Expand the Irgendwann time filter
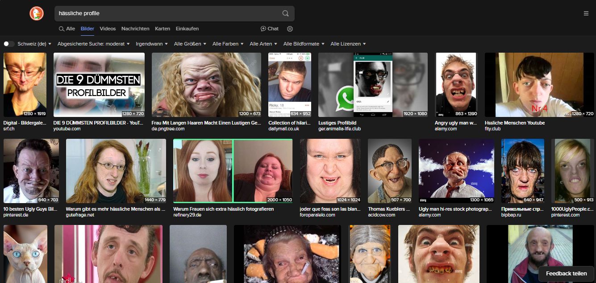This screenshot has height=283, width=596. (151, 44)
